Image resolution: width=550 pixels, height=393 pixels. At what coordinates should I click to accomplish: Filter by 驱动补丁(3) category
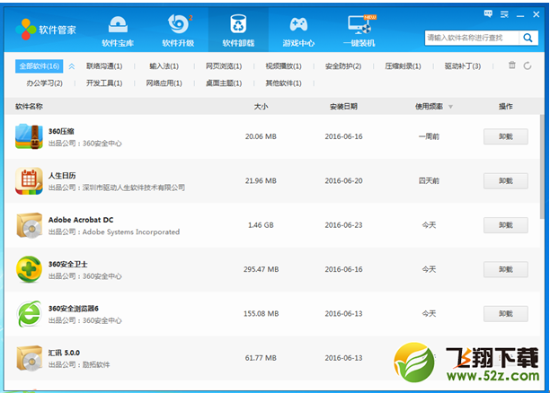click(462, 66)
